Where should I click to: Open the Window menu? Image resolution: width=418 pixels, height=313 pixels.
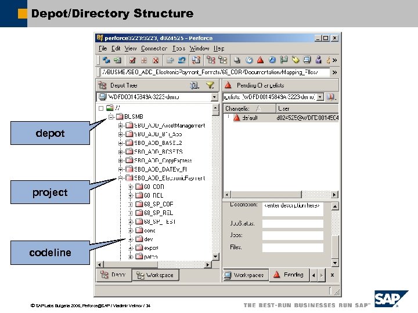[199, 49]
